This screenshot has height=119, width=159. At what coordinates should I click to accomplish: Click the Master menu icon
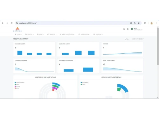(x=26, y=34)
